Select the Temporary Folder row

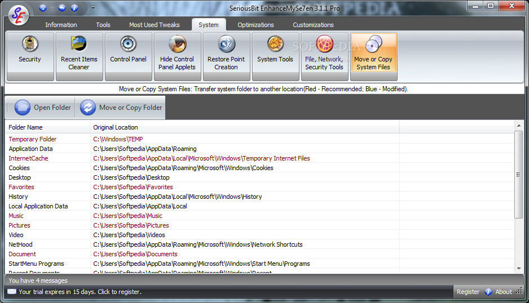(x=259, y=139)
